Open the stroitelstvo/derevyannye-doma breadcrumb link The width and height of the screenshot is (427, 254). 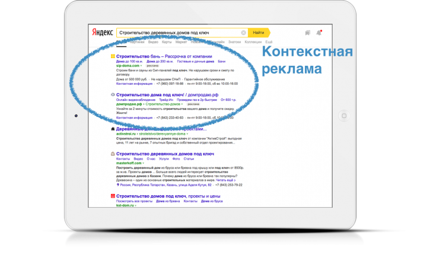pos(162,134)
